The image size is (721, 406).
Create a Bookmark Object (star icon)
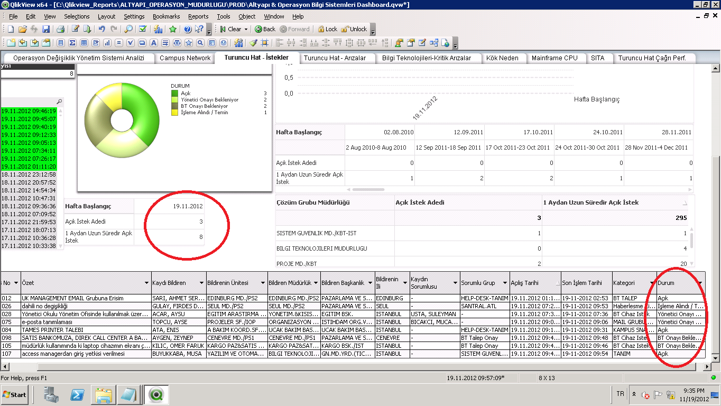189,43
